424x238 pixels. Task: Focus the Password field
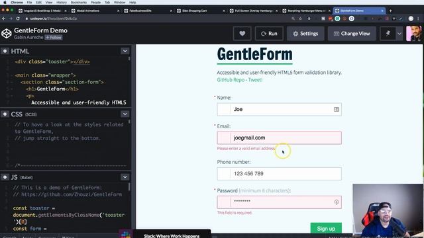pos(279,202)
